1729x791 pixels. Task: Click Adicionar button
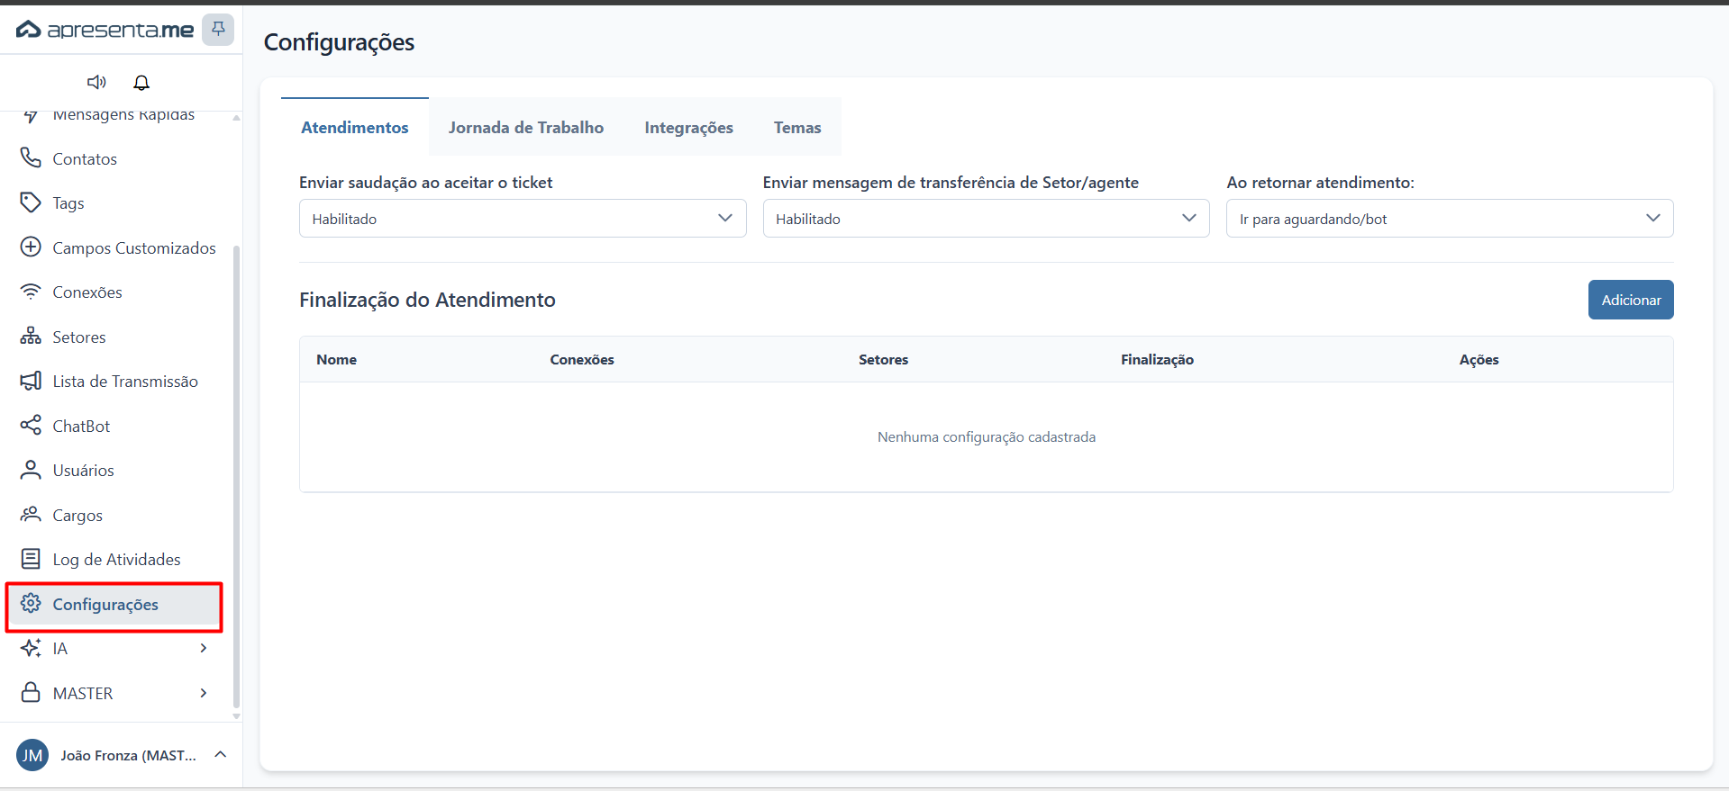click(x=1631, y=300)
